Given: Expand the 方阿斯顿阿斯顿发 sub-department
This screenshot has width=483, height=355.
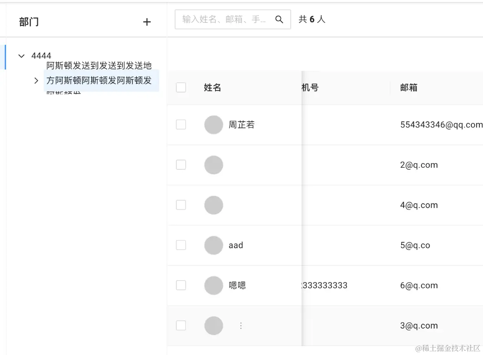Looking at the screenshot, I should [36, 81].
